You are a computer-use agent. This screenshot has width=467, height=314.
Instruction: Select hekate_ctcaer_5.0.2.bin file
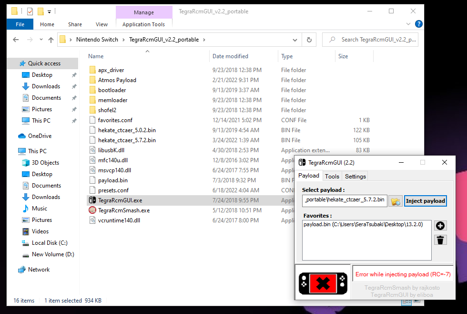pyautogui.click(x=127, y=130)
